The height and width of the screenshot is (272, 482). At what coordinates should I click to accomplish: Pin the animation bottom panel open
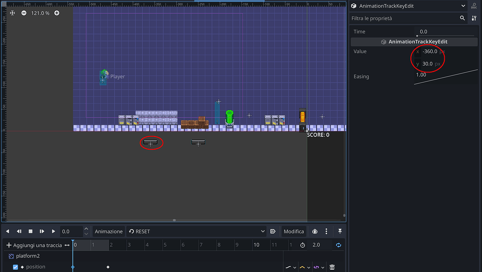(x=339, y=231)
